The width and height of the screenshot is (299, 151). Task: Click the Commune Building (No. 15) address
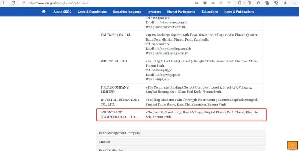[199, 90]
